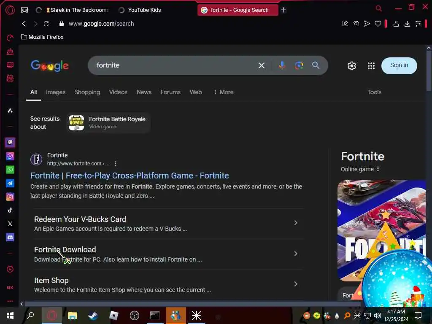Submit search with magnifier icon
The image size is (432, 324).
[x=316, y=65]
